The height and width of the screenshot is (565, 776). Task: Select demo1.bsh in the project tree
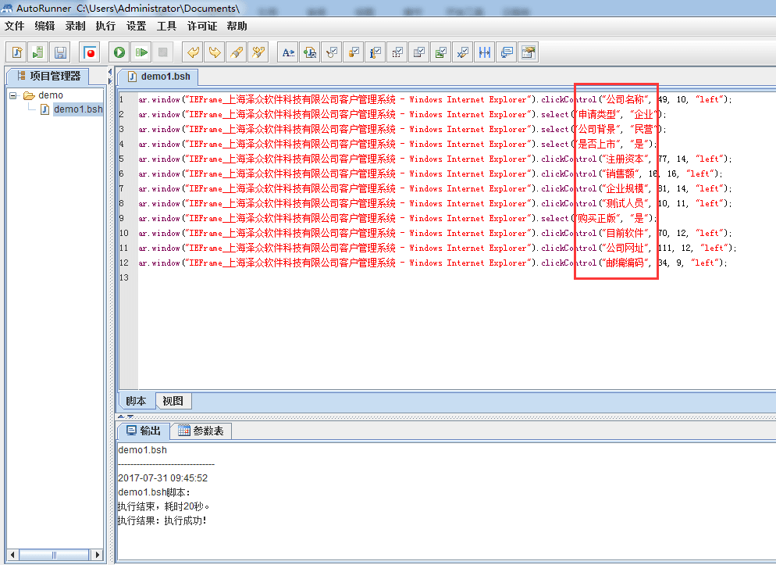[77, 109]
